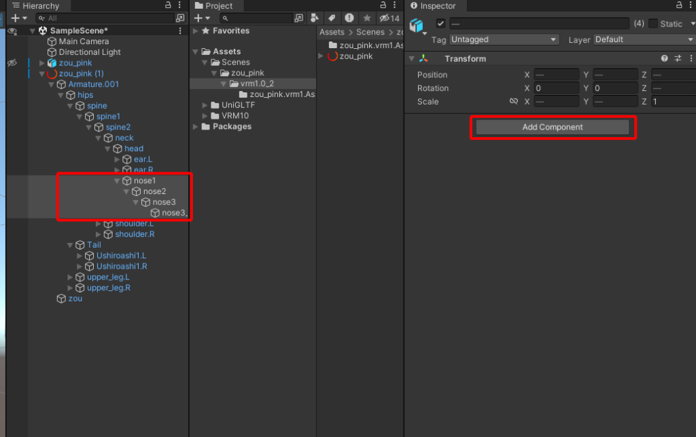
Task: Click the Add Component button
Action: point(553,127)
